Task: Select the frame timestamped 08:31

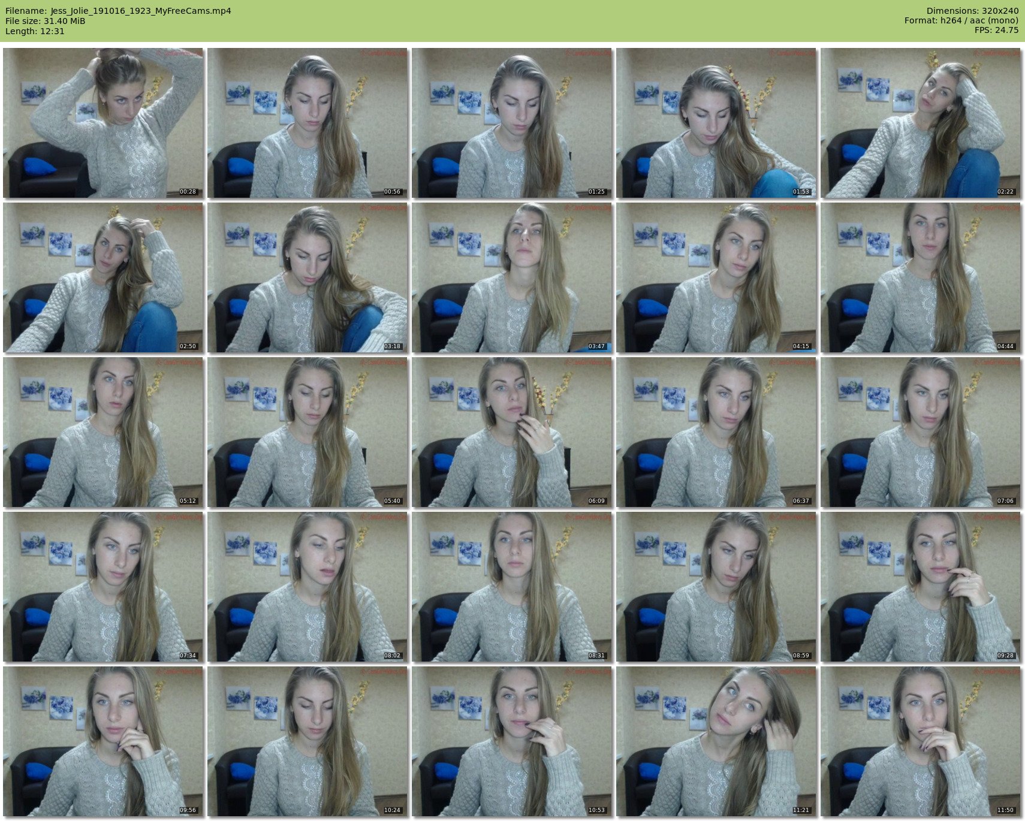Action: pos(512,587)
